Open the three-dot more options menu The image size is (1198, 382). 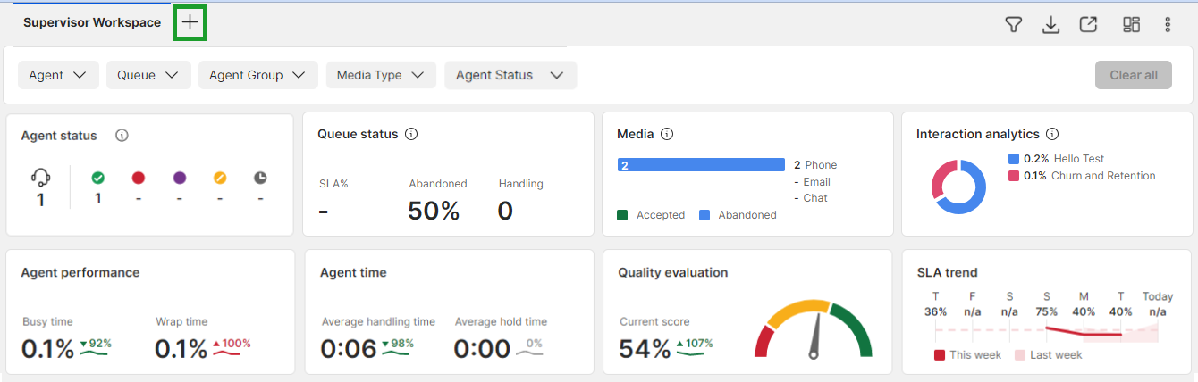[1168, 25]
